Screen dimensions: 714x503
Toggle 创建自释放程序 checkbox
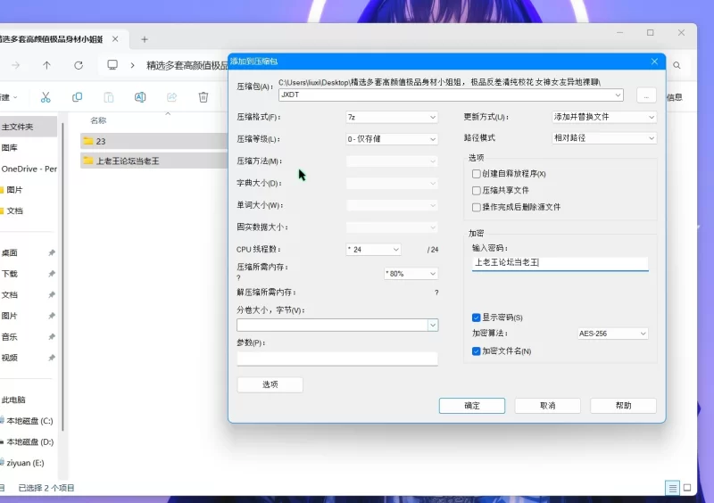tap(477, 174)
